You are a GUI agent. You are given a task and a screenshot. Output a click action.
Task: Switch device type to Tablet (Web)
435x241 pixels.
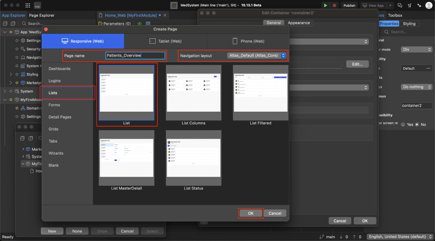point(165,41)
